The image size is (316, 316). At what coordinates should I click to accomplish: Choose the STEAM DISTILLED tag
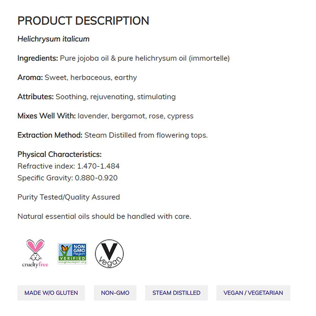(176, 293)
